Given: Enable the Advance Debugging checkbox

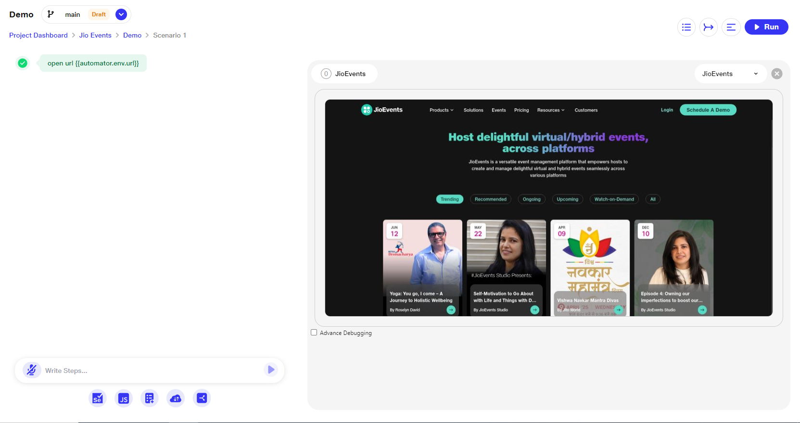Looking at the screenshot, I should pos(314,333).
